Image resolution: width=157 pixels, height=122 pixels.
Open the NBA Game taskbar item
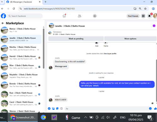pyautogui.click(x=73, y=118)
